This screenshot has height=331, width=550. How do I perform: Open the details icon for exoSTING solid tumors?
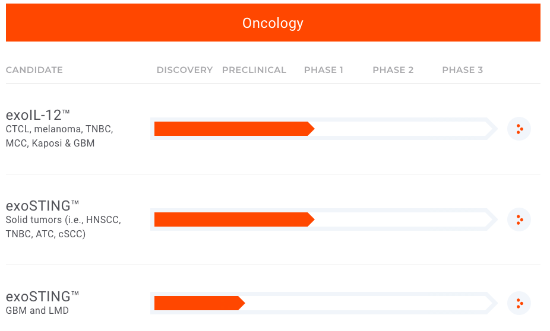(519, 219)
